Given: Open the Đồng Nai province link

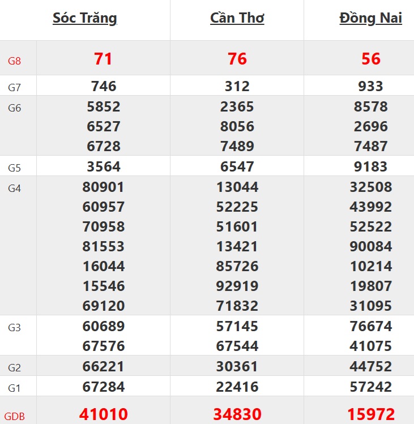Looking at the screenshot, I should coord(370,18).
